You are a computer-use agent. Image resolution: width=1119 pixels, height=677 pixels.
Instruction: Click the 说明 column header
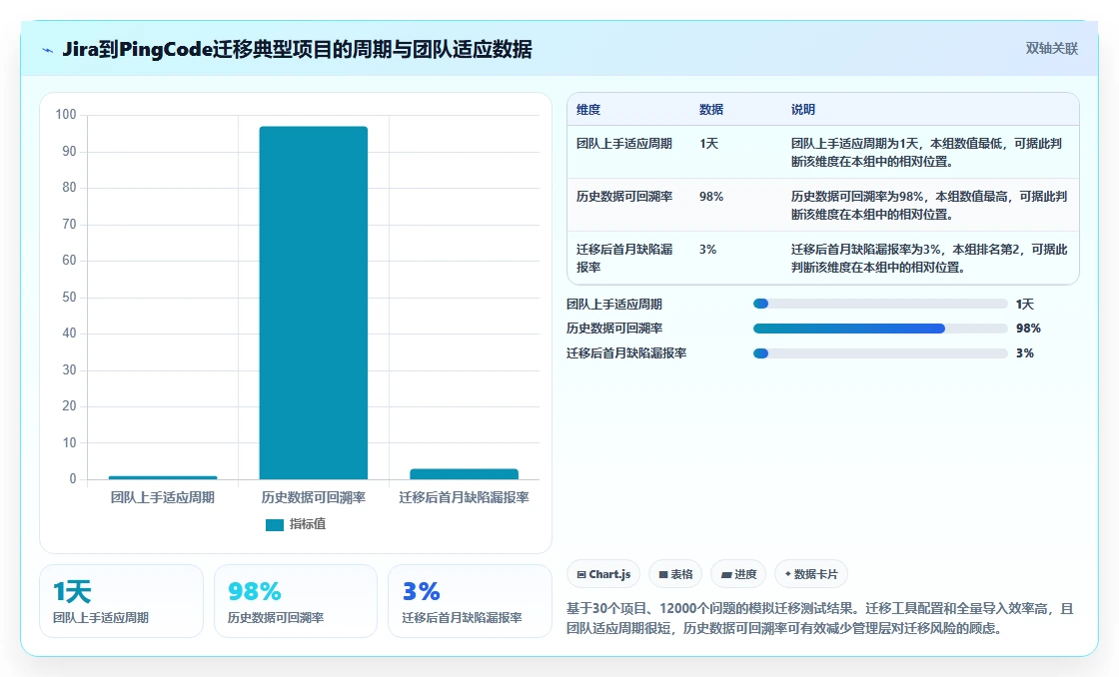pos(803,110)
